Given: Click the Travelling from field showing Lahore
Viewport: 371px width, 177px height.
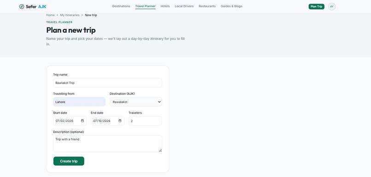Looking at the screenshot, I should (x=79, y=102).
